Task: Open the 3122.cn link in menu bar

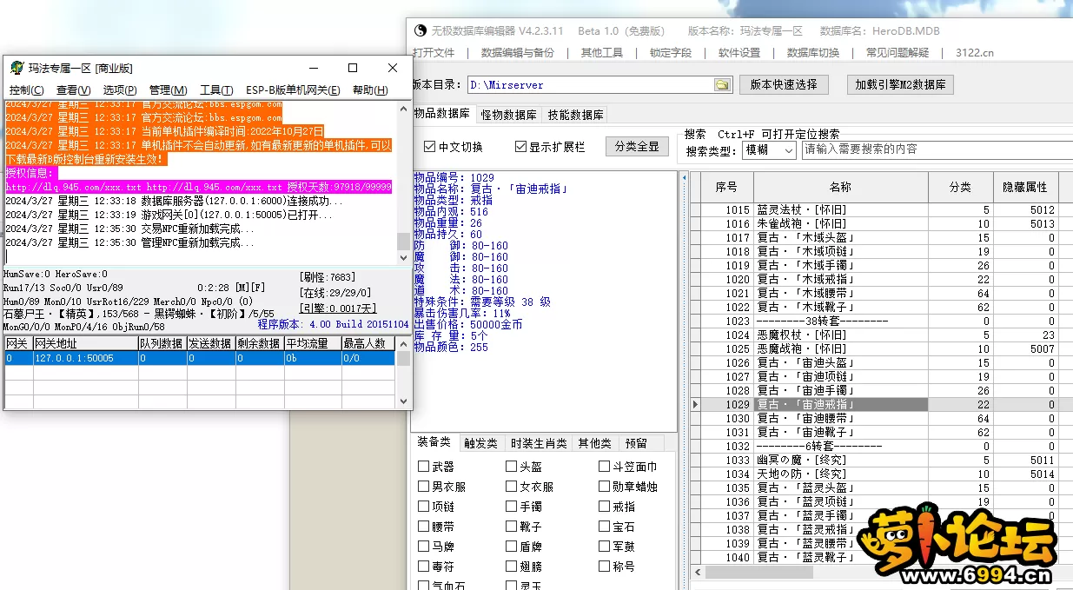Action: coord(975,53)
